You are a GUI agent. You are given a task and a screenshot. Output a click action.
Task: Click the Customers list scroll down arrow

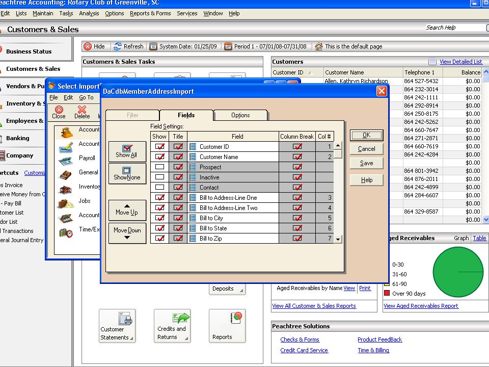click(x=486, y=220)
